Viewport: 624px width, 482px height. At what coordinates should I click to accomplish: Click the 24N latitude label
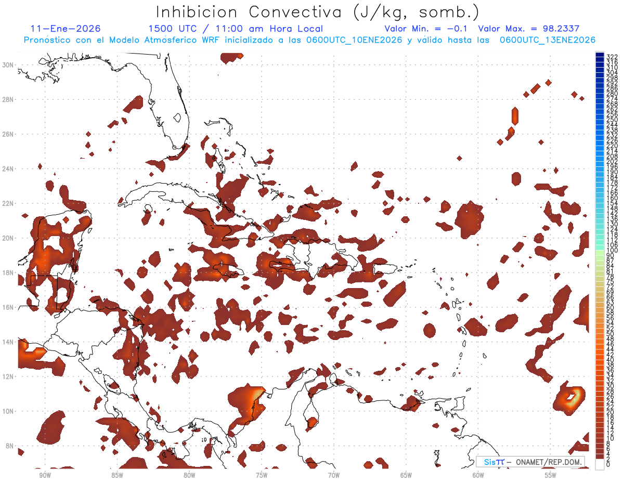9,168
